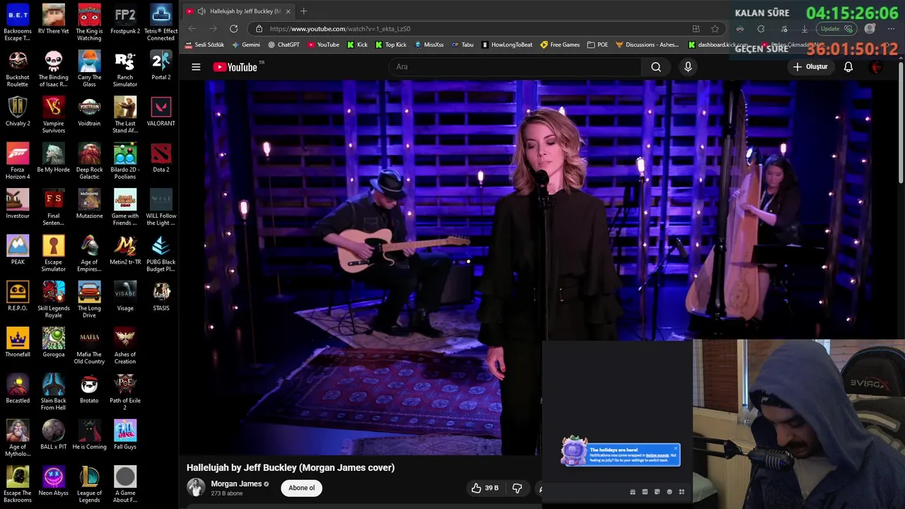Open the Tabu bookmark
Image resolution: width=905 pixels, height=509 pixels.
(x=462, y=45)
